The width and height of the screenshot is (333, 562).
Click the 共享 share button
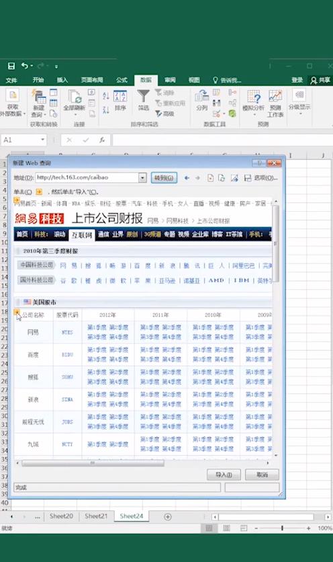click(320, 80)
